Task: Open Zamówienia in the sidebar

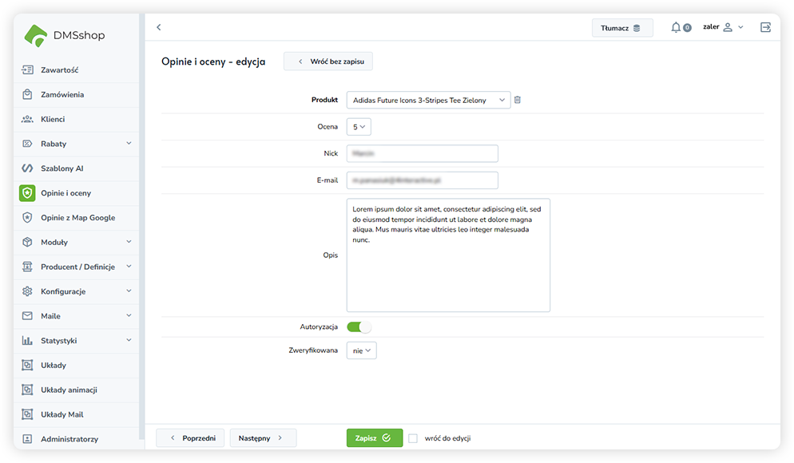Action: click(x=62, y=94)
